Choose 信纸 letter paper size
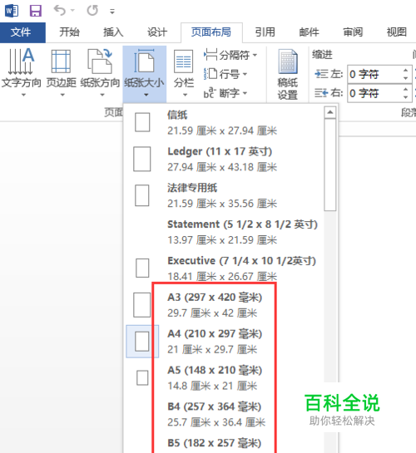Screen dimensions: 416x453 pyautogui.click(x=225, y=122)
